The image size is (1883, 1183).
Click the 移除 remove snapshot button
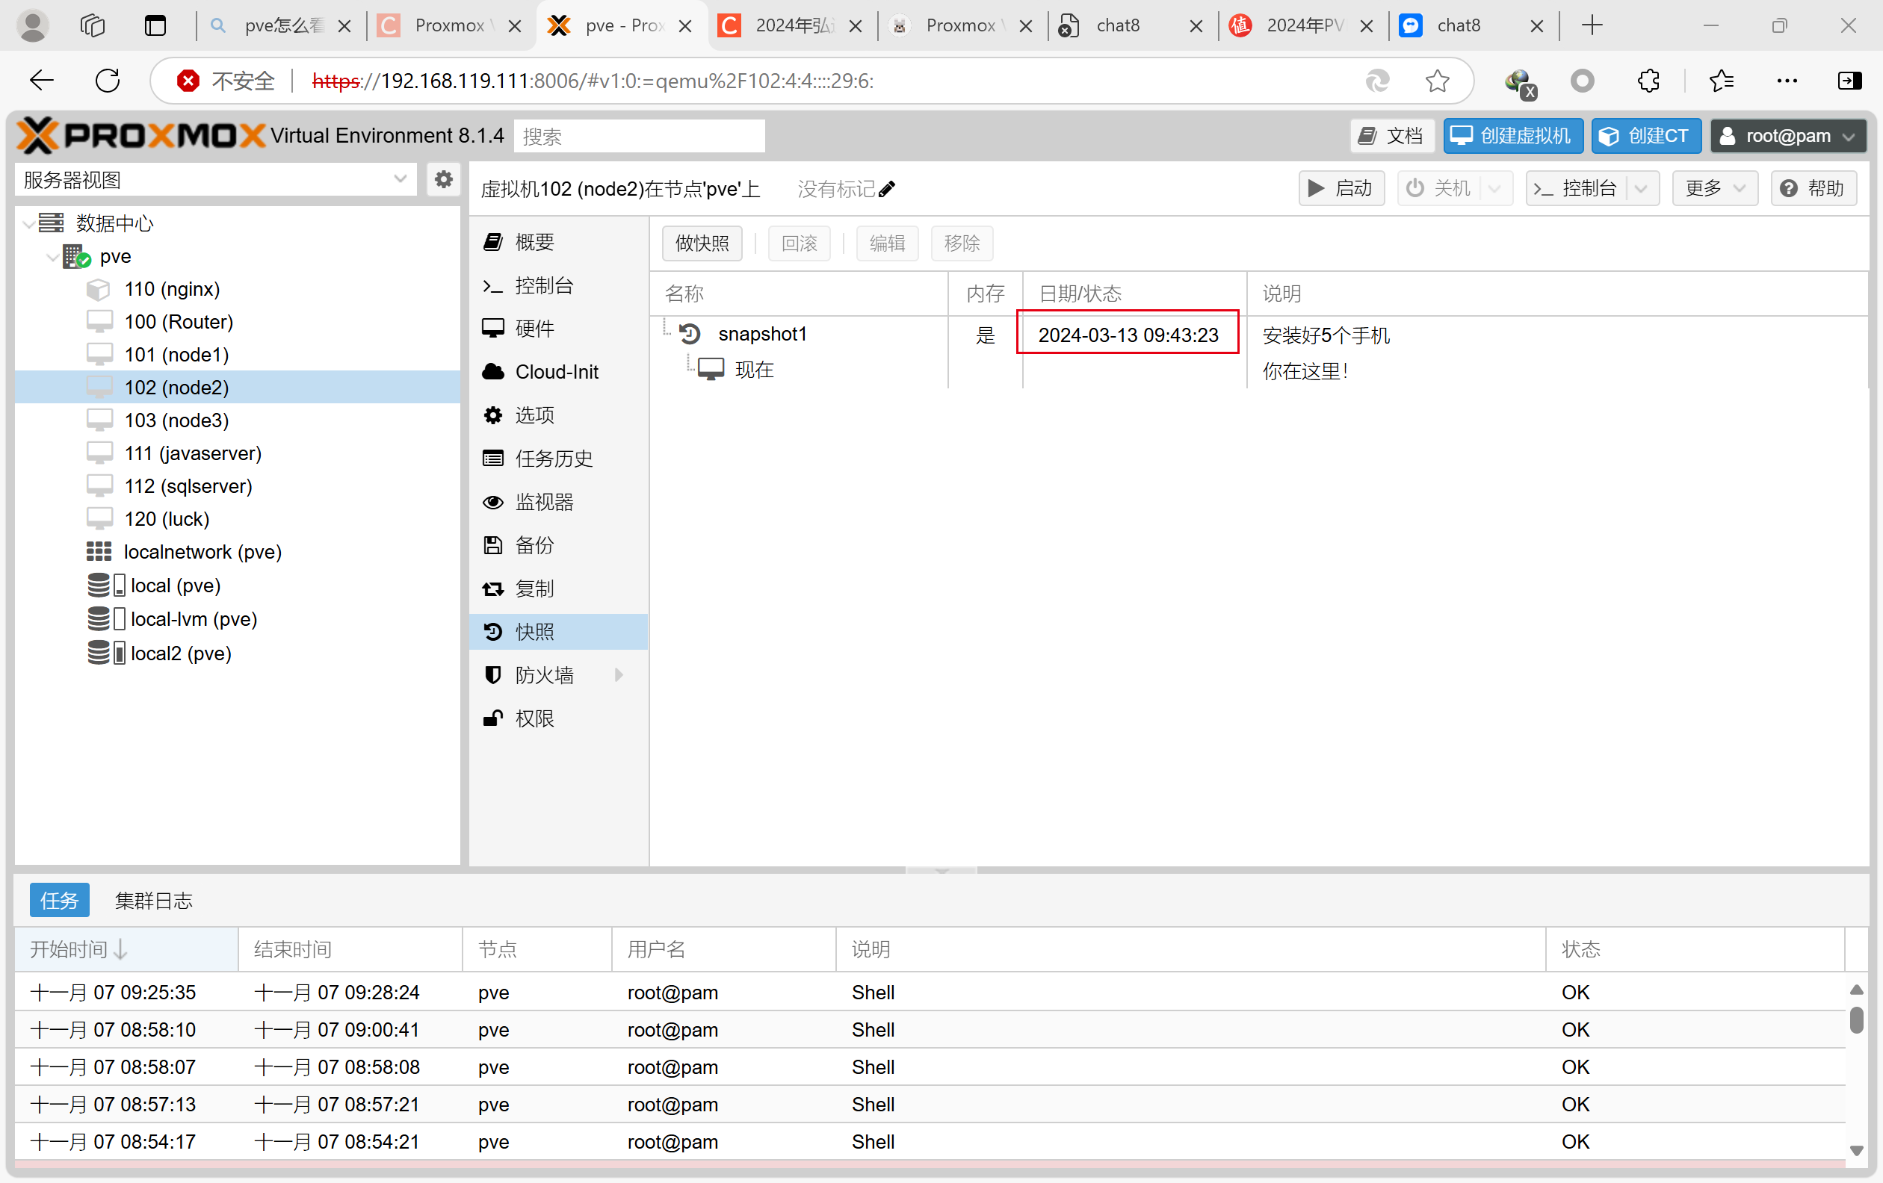pyautogui.click(x=962, y=243)
